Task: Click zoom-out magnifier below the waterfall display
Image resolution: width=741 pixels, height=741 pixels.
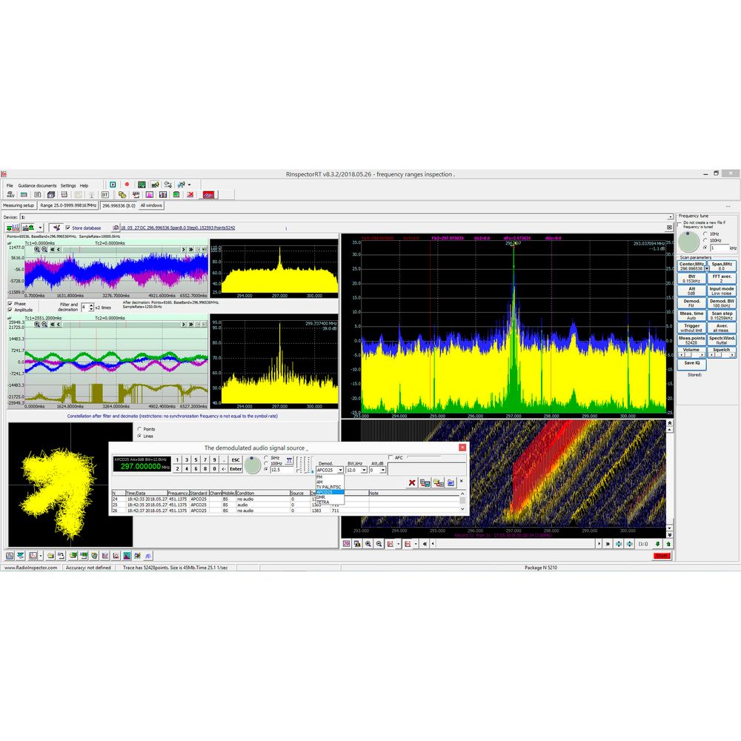Action: pyautogui.click(x=379, y=544)
